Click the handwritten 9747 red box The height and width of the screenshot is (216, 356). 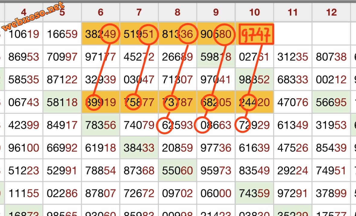[256, 34]
